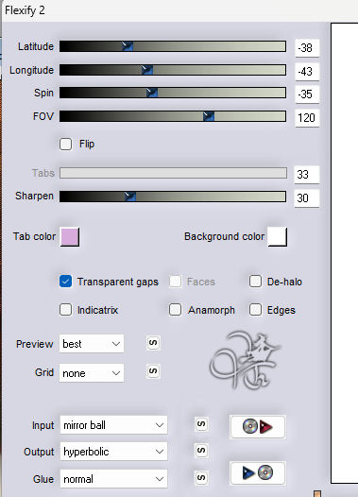The height and width of the screenshot is (497, 358).
Task: Click the reset icon beside Output dropdown
Action: (201, 451)
